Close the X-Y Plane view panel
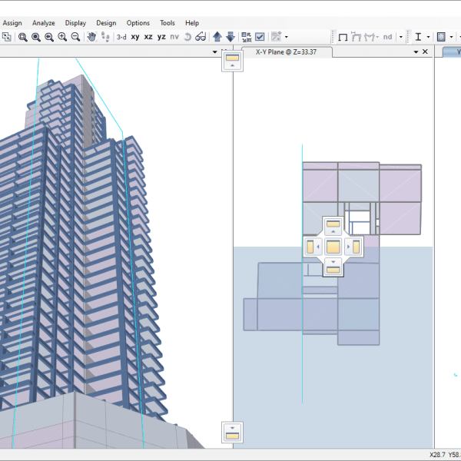461x461 pixels. click(x=425, y=51)
